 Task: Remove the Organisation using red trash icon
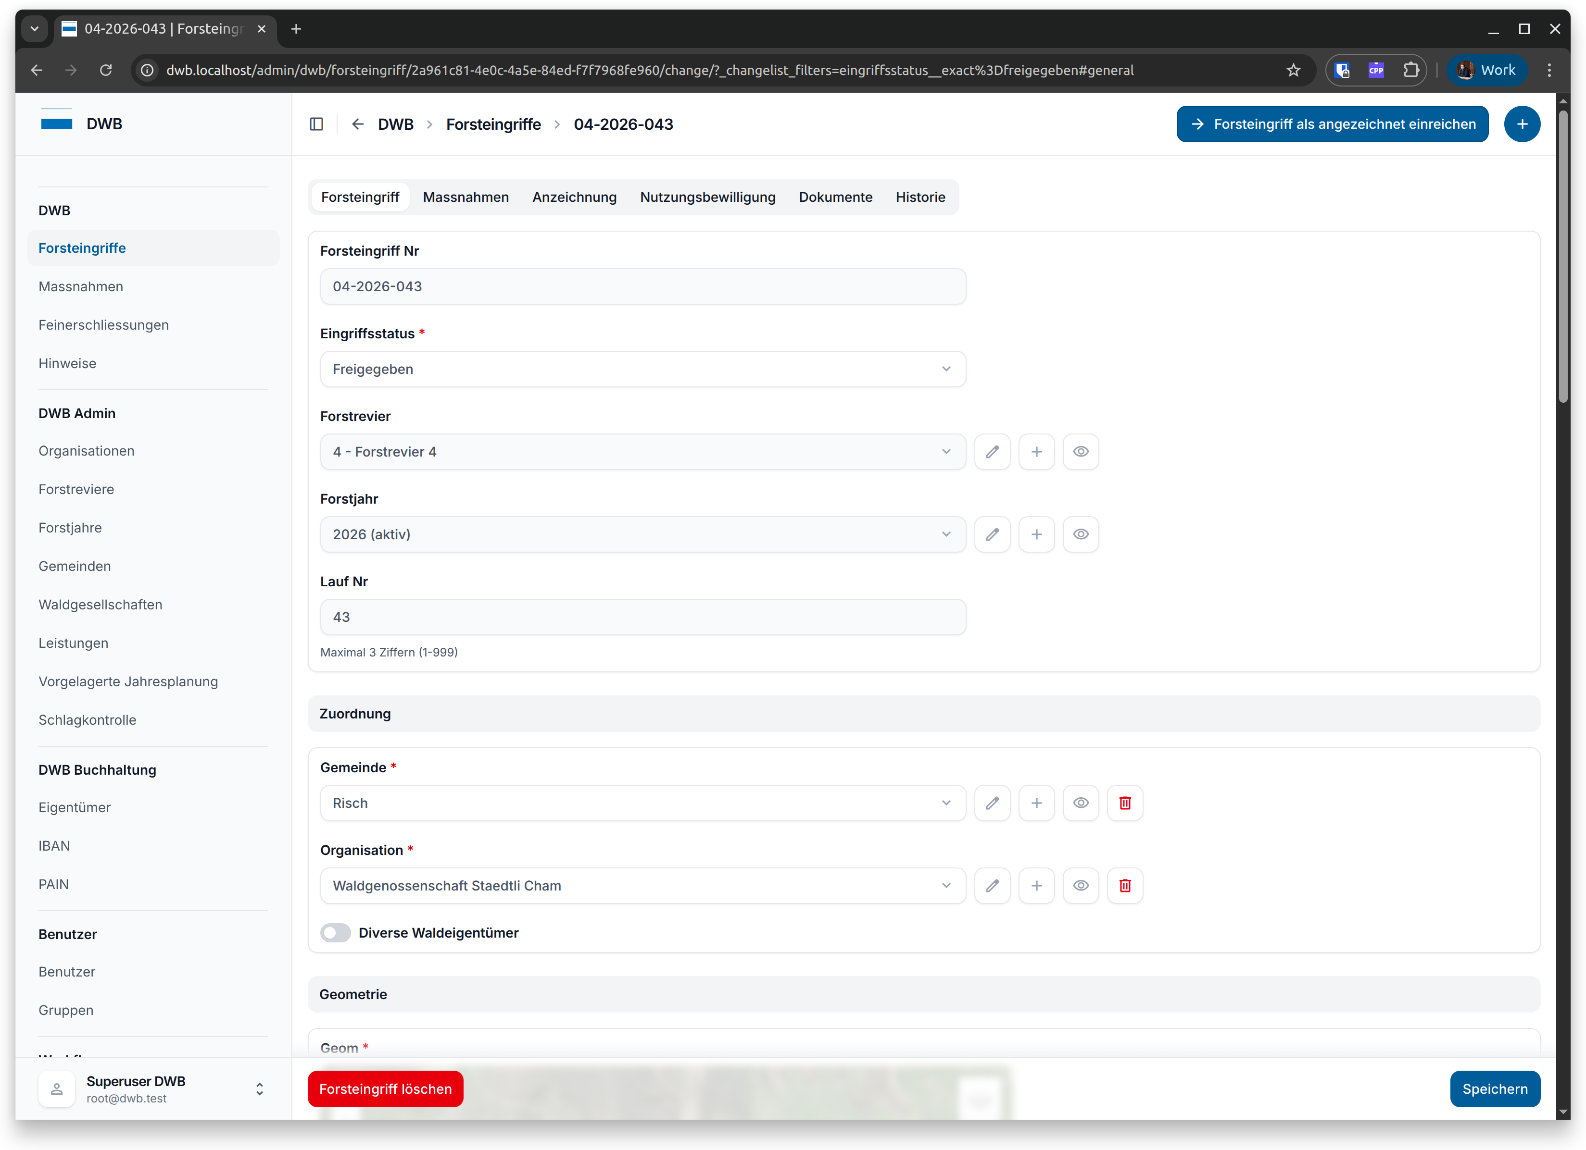coord(1124,885)
